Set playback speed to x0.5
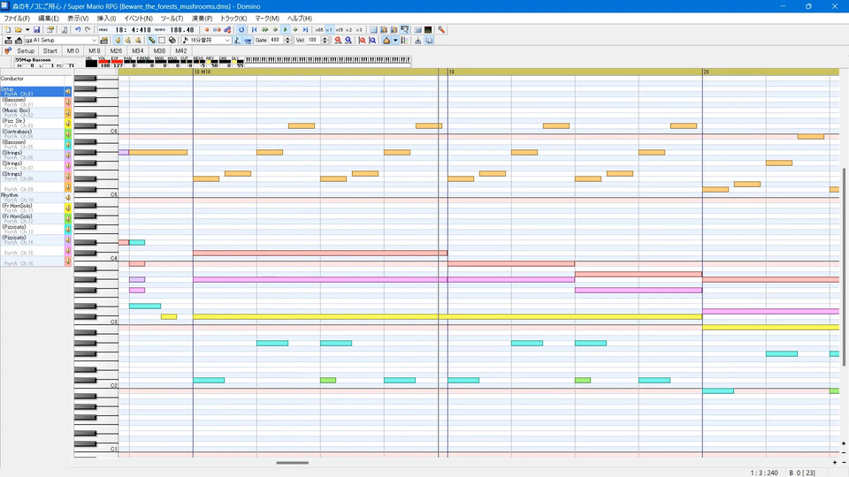 point(319,30)
